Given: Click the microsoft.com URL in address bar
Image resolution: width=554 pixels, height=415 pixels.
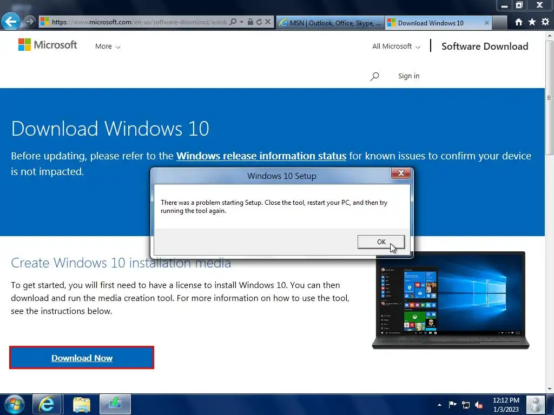Looking at the screenshot, I should 139,22.
